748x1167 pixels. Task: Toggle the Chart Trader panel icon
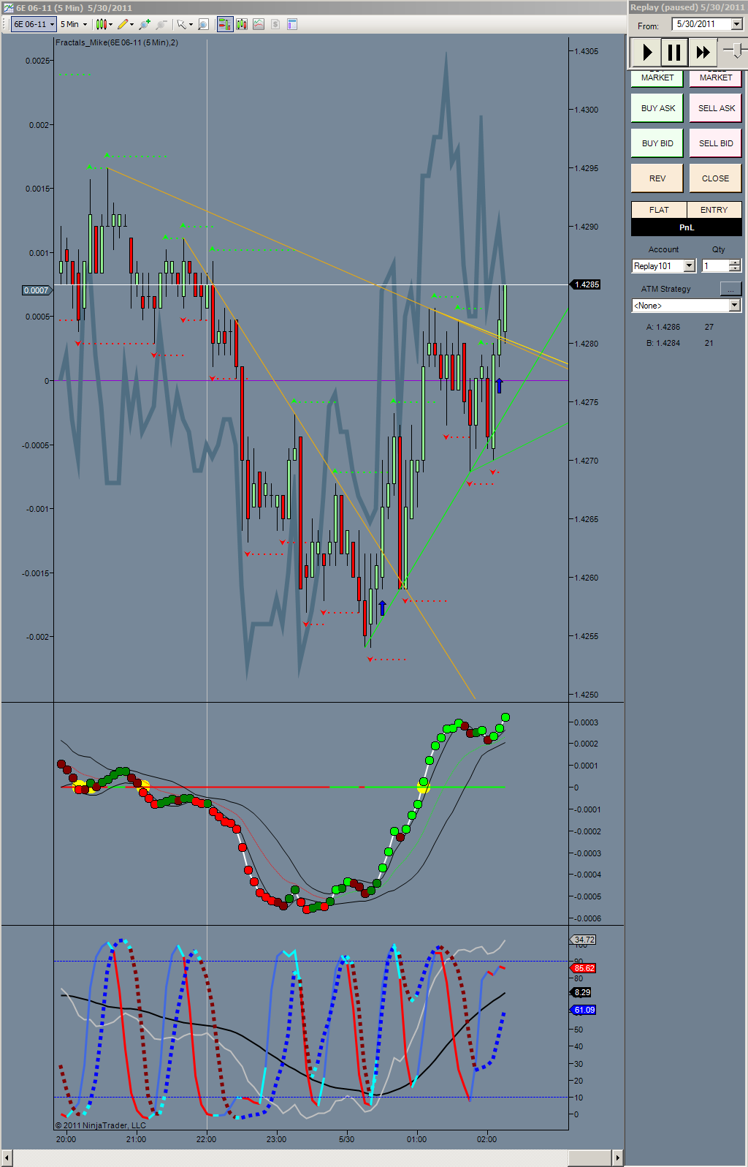pos(225,24)
